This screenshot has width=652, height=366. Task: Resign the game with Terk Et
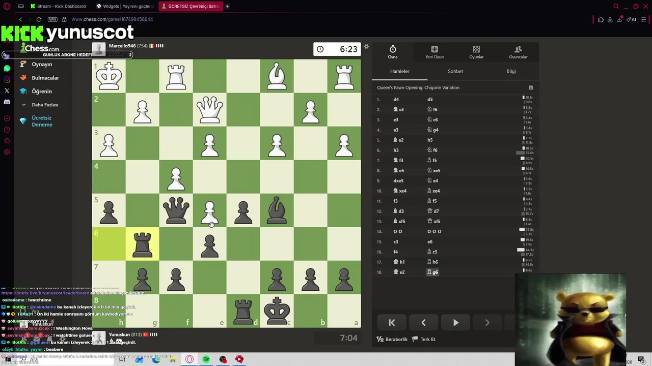[424, 339]
